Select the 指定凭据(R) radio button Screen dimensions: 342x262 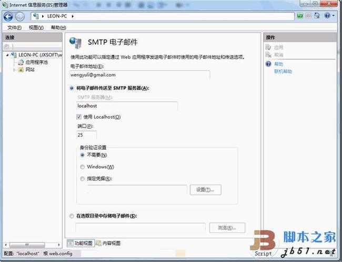tap(82, 179)
